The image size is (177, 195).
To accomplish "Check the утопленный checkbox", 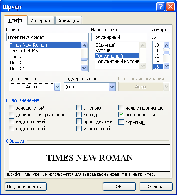I will tap(79, 128).
